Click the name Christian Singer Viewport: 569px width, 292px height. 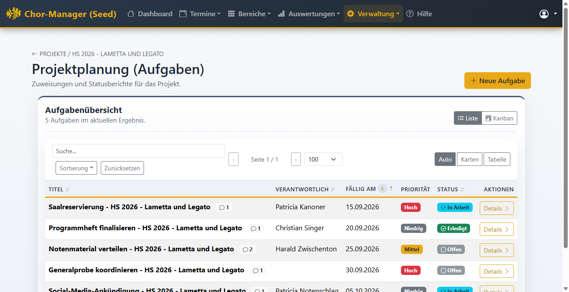(x=300, y=228)
